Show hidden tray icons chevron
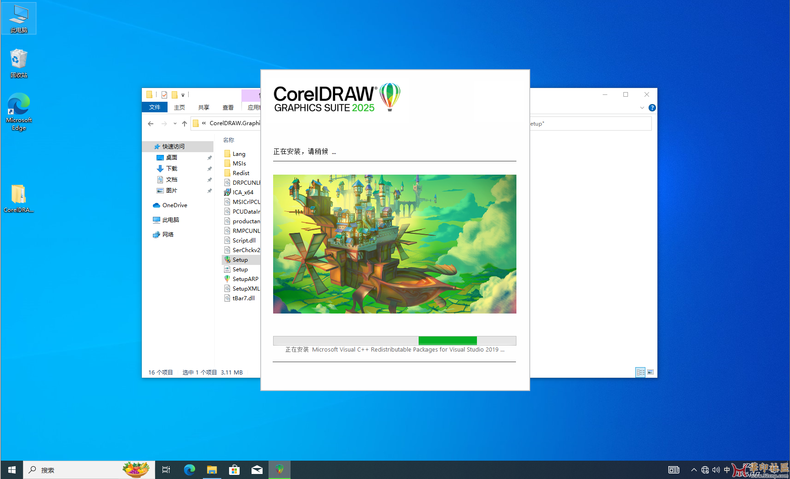The image size is (790, 479). 694,470
